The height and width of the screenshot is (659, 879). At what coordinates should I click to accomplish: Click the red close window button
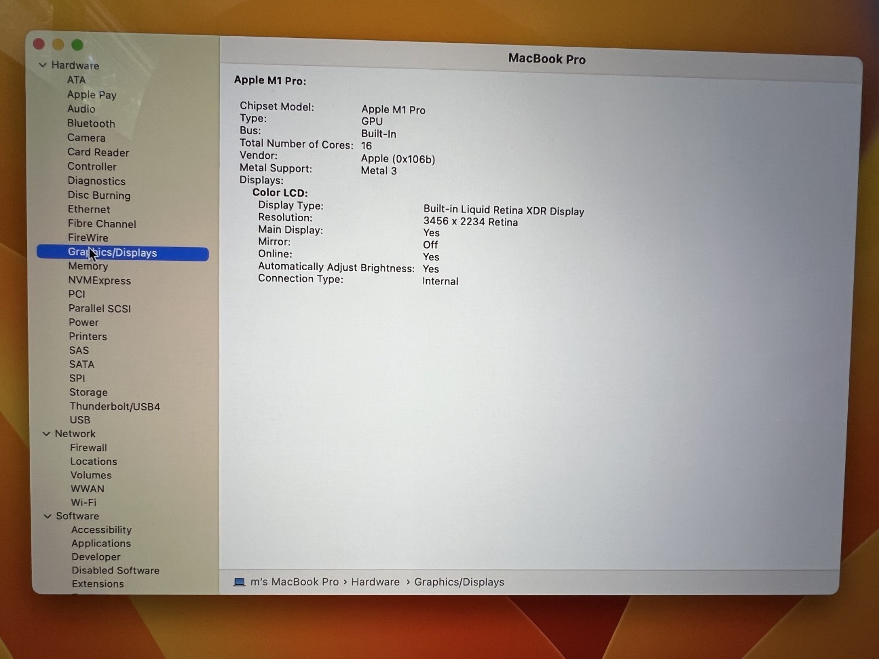tap(39, 44)
